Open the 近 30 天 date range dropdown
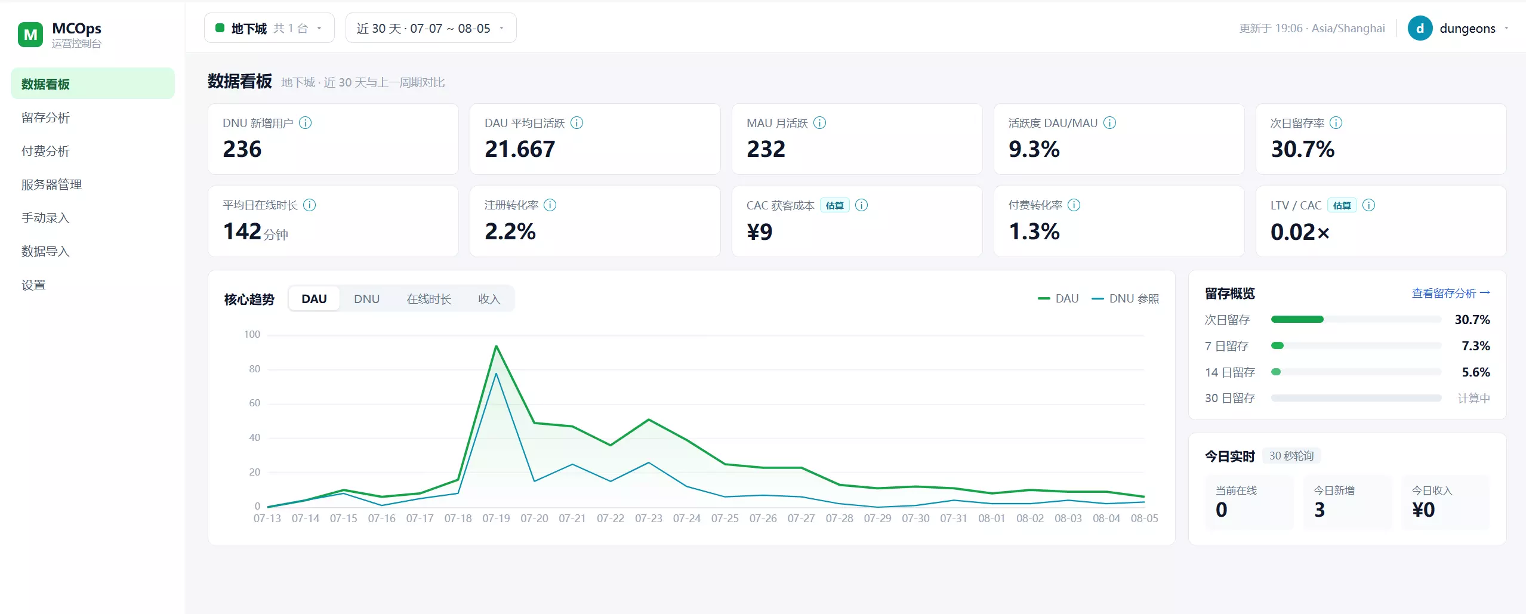Viewport: 1526px width, 614px height. click(431, 28)
